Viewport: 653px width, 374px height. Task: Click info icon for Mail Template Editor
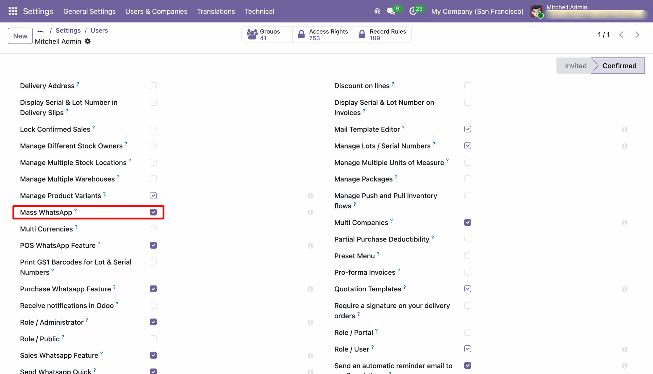coord(624,130)
